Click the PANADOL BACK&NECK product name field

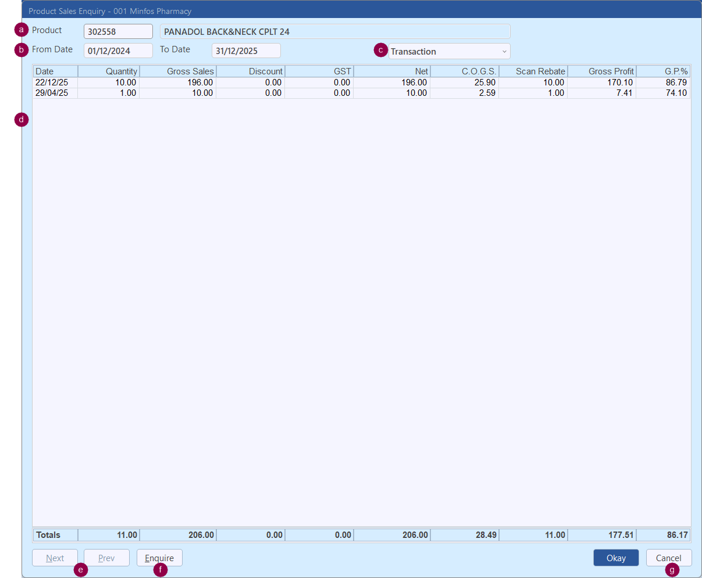click(x=334, y=31)
